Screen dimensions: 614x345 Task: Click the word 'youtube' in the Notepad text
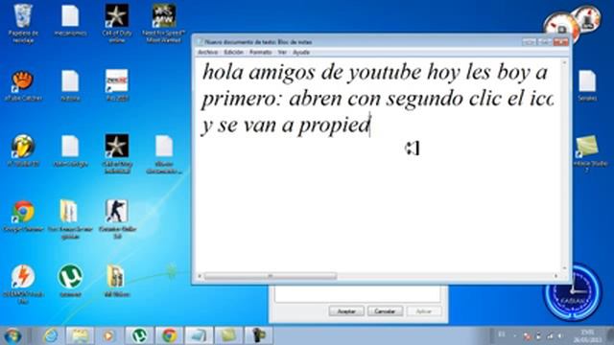click(x=384, y=73)
